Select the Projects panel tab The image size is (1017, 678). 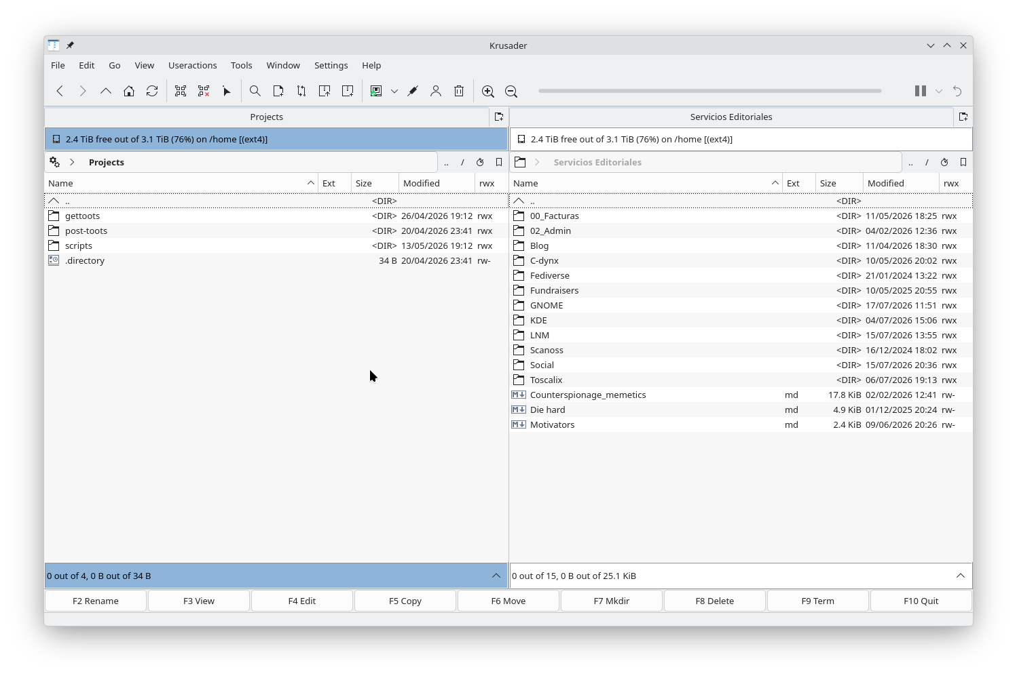[x=267, y=117]
